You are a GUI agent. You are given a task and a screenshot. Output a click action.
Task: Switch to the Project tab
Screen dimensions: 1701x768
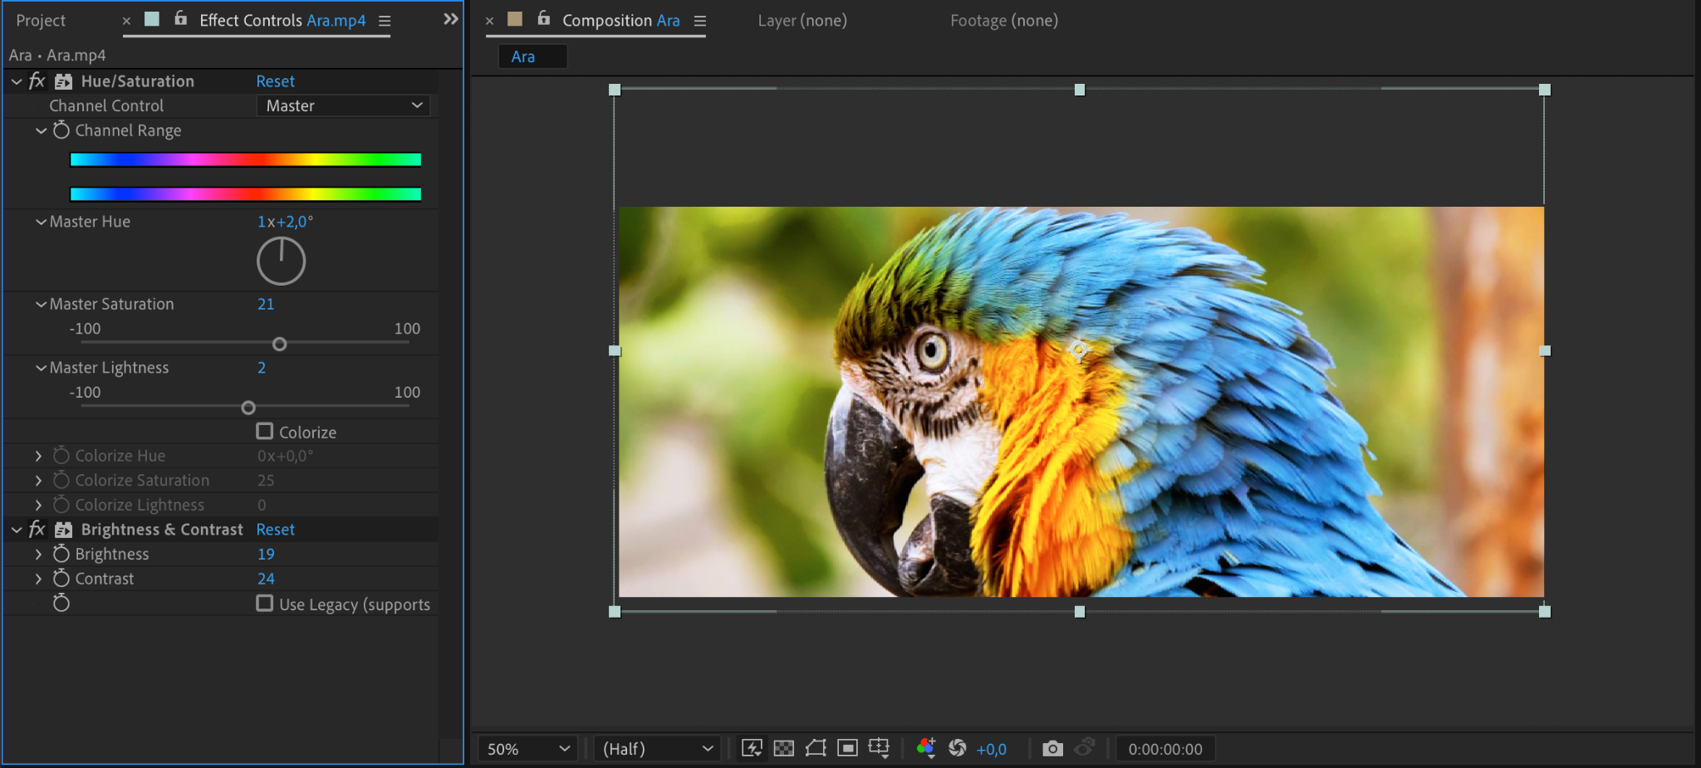point(41,21)
